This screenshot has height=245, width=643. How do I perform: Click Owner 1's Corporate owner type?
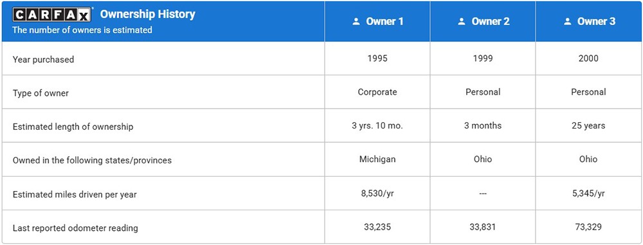coord(377,93)
